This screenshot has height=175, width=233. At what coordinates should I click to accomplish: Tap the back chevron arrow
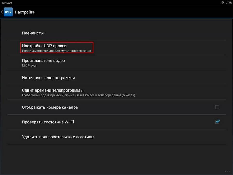click(2, 12)
